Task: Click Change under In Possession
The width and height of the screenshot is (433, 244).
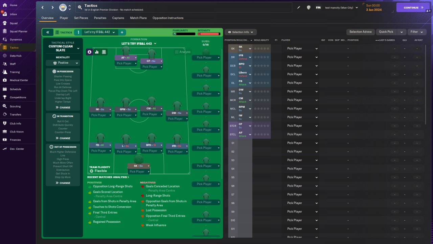Action: tap(63, 107)
